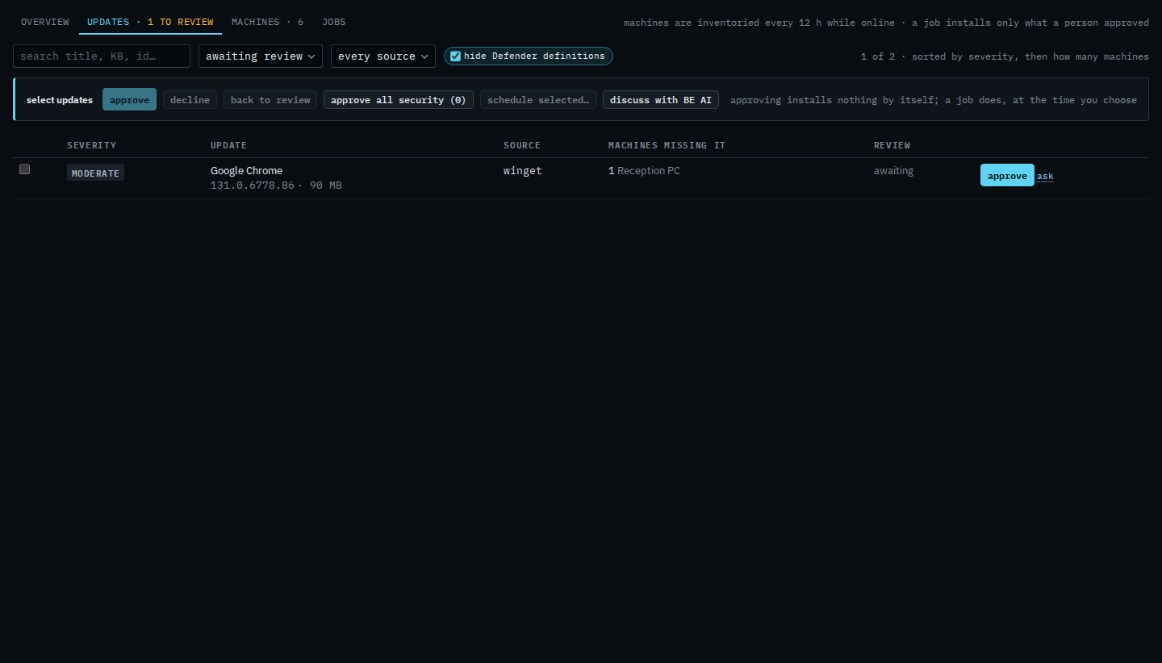The image size is (1162, 663).
Task: Switch to Updates tab with 1 to review
Action: (150, 22)
